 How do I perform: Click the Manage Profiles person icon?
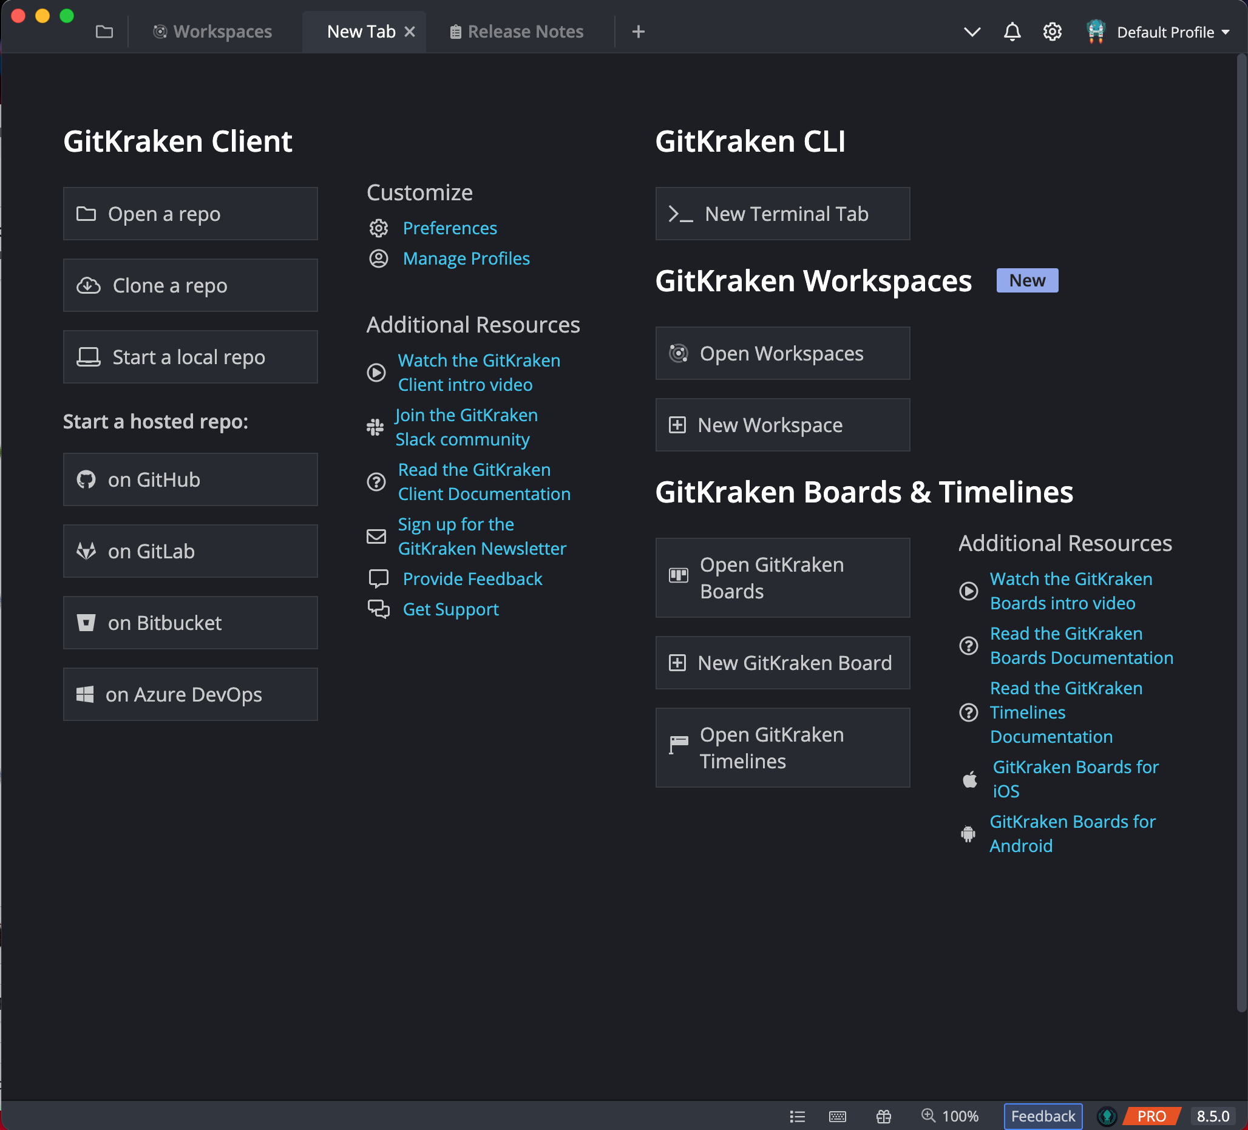pyautogui.click(x=378, y=259)
